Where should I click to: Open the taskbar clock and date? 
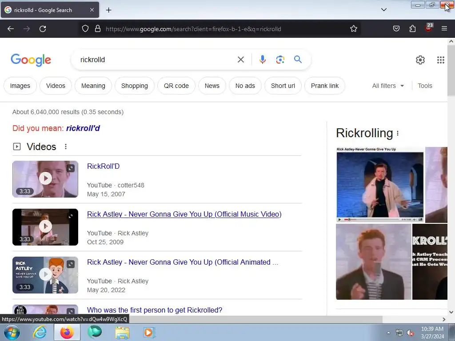click(432, 333)
